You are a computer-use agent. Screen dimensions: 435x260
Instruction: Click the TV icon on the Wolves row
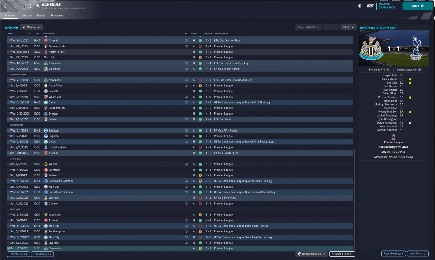click(186, 164)
